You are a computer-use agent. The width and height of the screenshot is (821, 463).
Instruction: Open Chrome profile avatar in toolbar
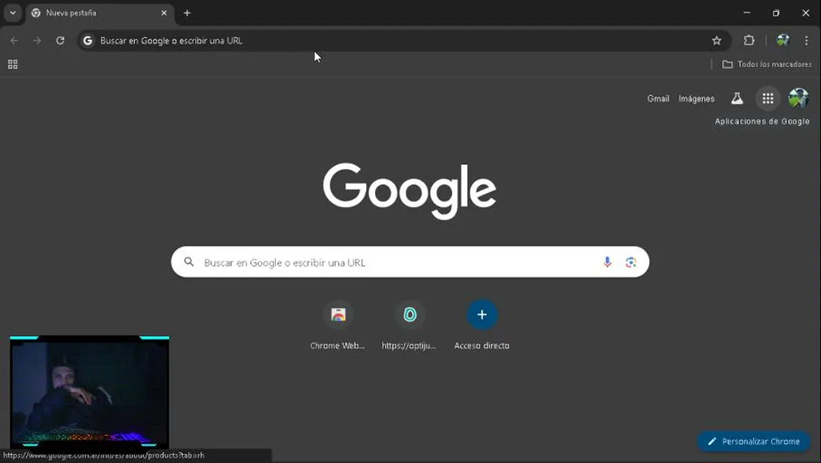click(x=783, y=41)
